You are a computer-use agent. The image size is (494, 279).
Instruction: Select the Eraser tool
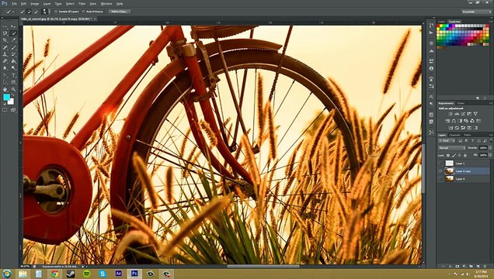click(5, 61)
